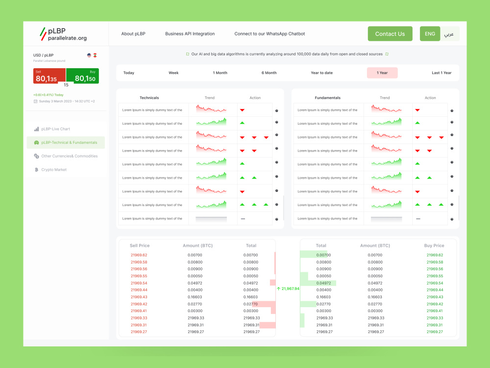Select the 6 Month time range
Image resolution: width=490 pixels, height=368 pixels.
269,73
